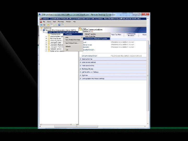Click the Mediation Servers folder icon
The image size is (188, 141).
[49, 49]
